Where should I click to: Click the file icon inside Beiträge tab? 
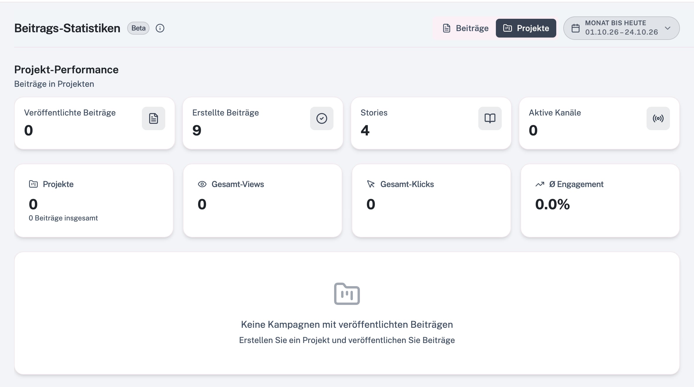point(447,28)
